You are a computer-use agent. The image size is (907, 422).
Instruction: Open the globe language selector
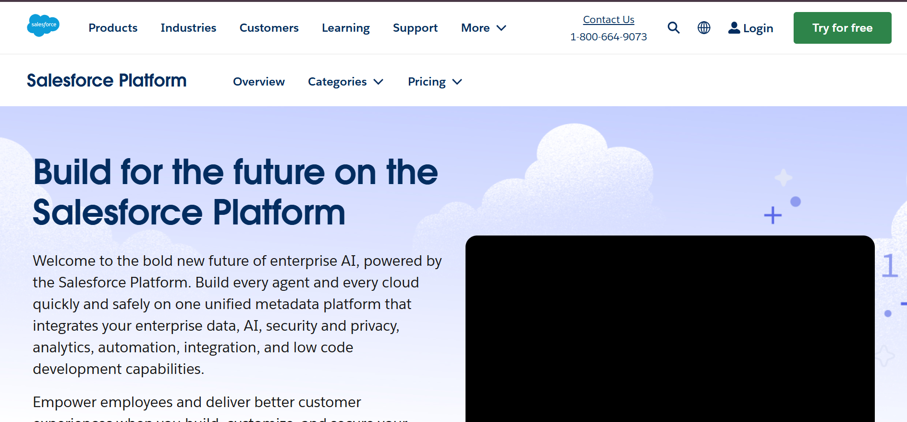704,28
